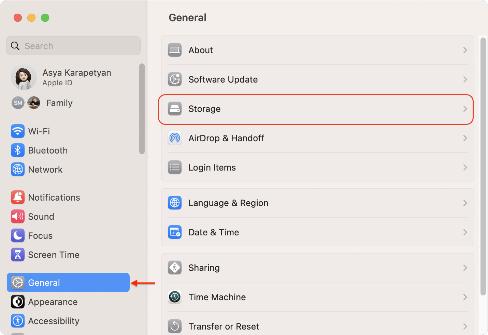
Task: Expand the Language & Region chevron
Action: coord(465,203)
